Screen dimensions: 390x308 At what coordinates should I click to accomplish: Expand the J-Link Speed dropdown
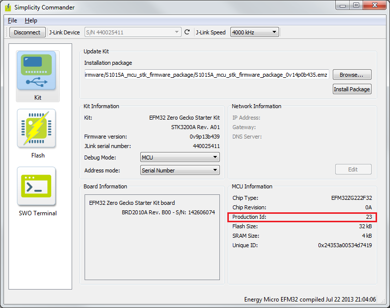(254, 32)
